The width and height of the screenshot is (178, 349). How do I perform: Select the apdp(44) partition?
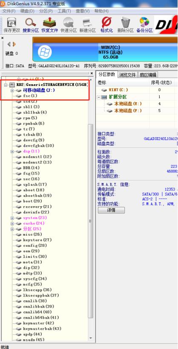point(33,334)
